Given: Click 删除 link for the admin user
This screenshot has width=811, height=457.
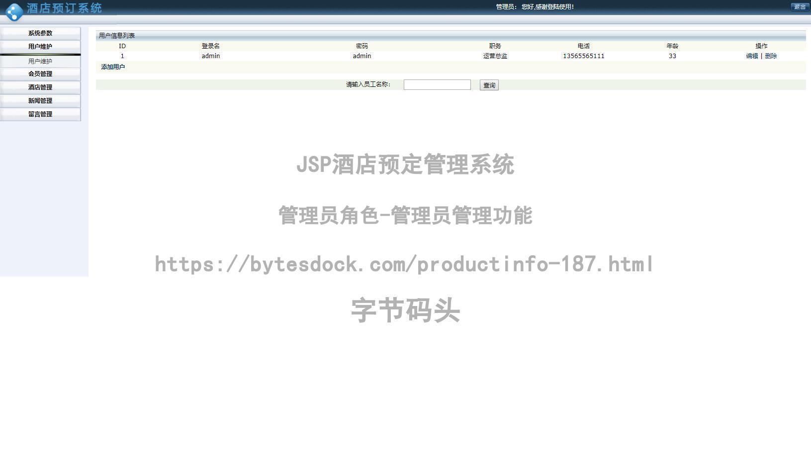Looking at the screenshot, I should pyautogui.click(x=771, y=56).
